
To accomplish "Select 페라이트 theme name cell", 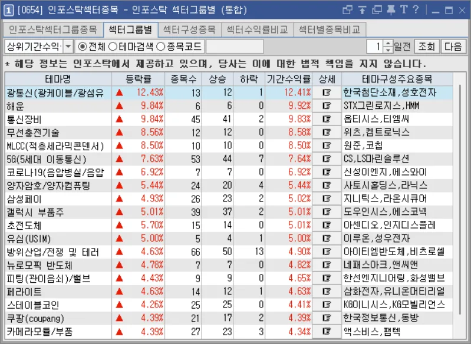I will point(58,292).
